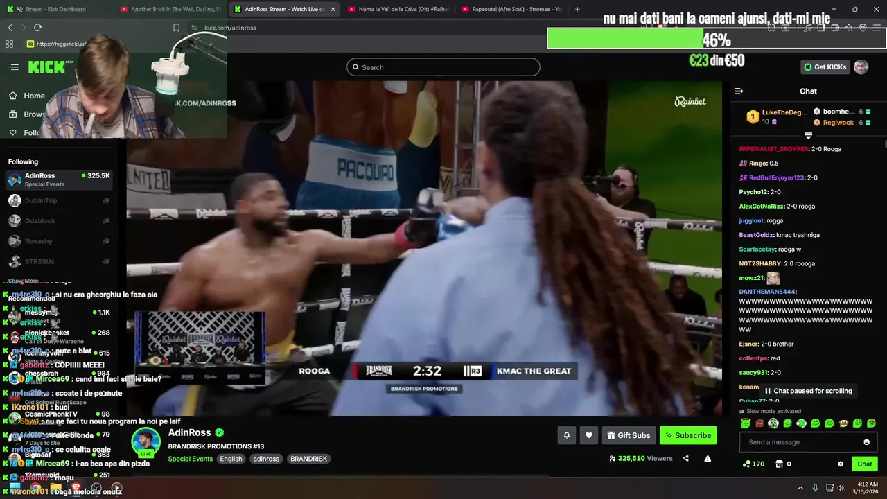The image size is (887, 499).
Task: Open Chrome from the Windows taskbar
Action: pos(35,488)
